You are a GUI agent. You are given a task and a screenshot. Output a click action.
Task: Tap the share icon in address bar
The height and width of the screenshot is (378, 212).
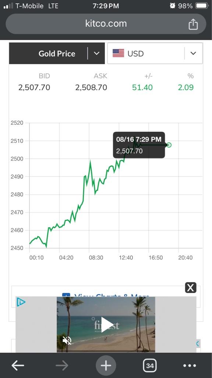pos(193,24)
